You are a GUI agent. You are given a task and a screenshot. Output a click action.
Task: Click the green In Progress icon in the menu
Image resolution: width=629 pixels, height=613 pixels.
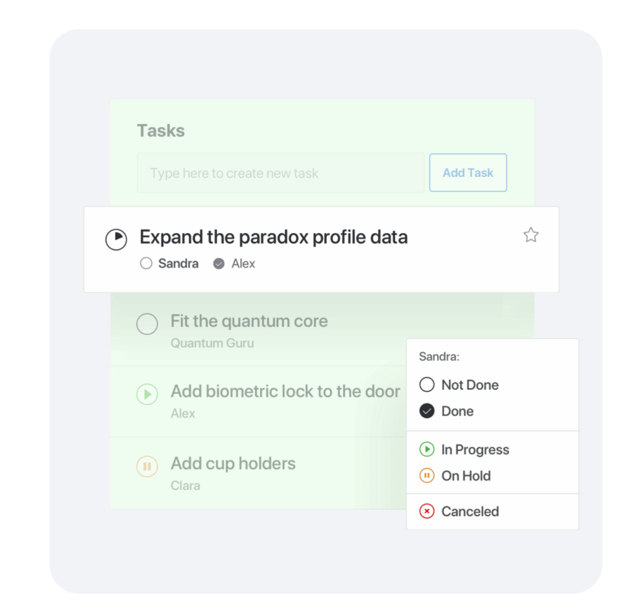427,449
